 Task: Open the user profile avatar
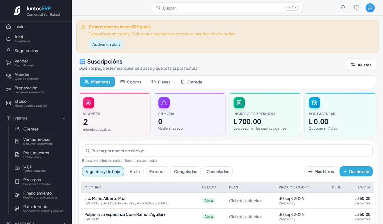370,8
